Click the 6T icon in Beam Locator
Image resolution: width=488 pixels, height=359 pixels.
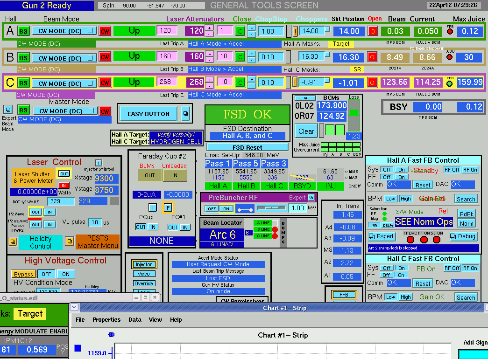pos(248,233)
